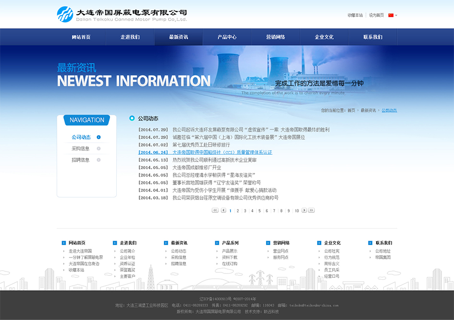Click 设为首页 link at the top

click(376, 15)
